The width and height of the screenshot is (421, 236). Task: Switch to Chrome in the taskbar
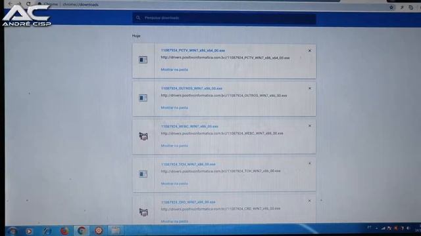point(82,230)
